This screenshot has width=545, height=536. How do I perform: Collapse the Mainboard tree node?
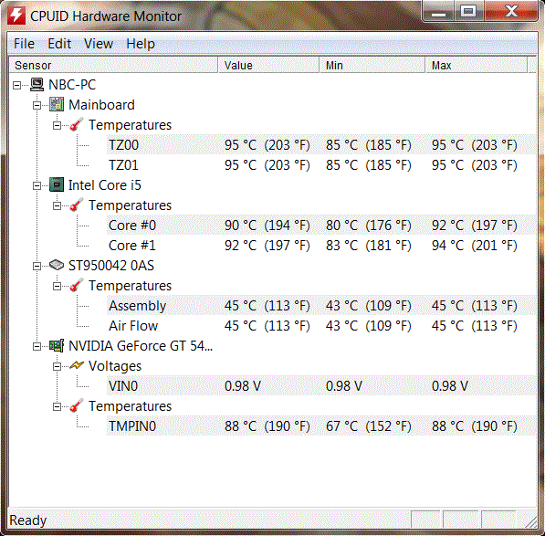(x=37, y=105)
